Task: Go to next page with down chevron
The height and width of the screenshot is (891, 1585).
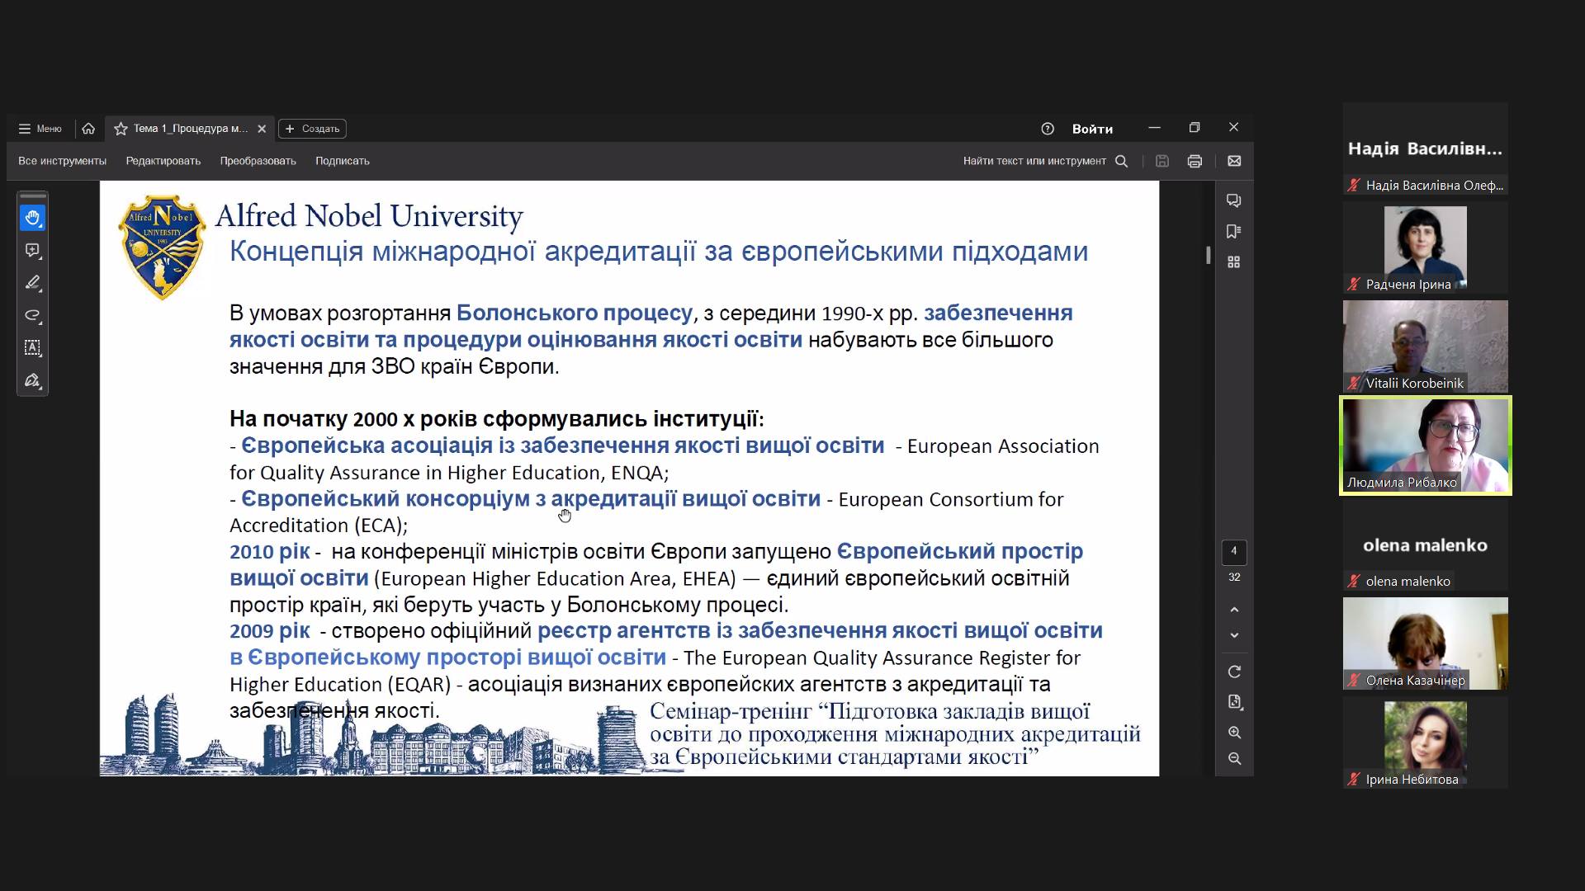Action: point(1234,635)
